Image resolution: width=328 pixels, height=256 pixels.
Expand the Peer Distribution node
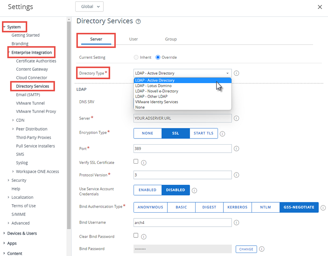(13, 129)
